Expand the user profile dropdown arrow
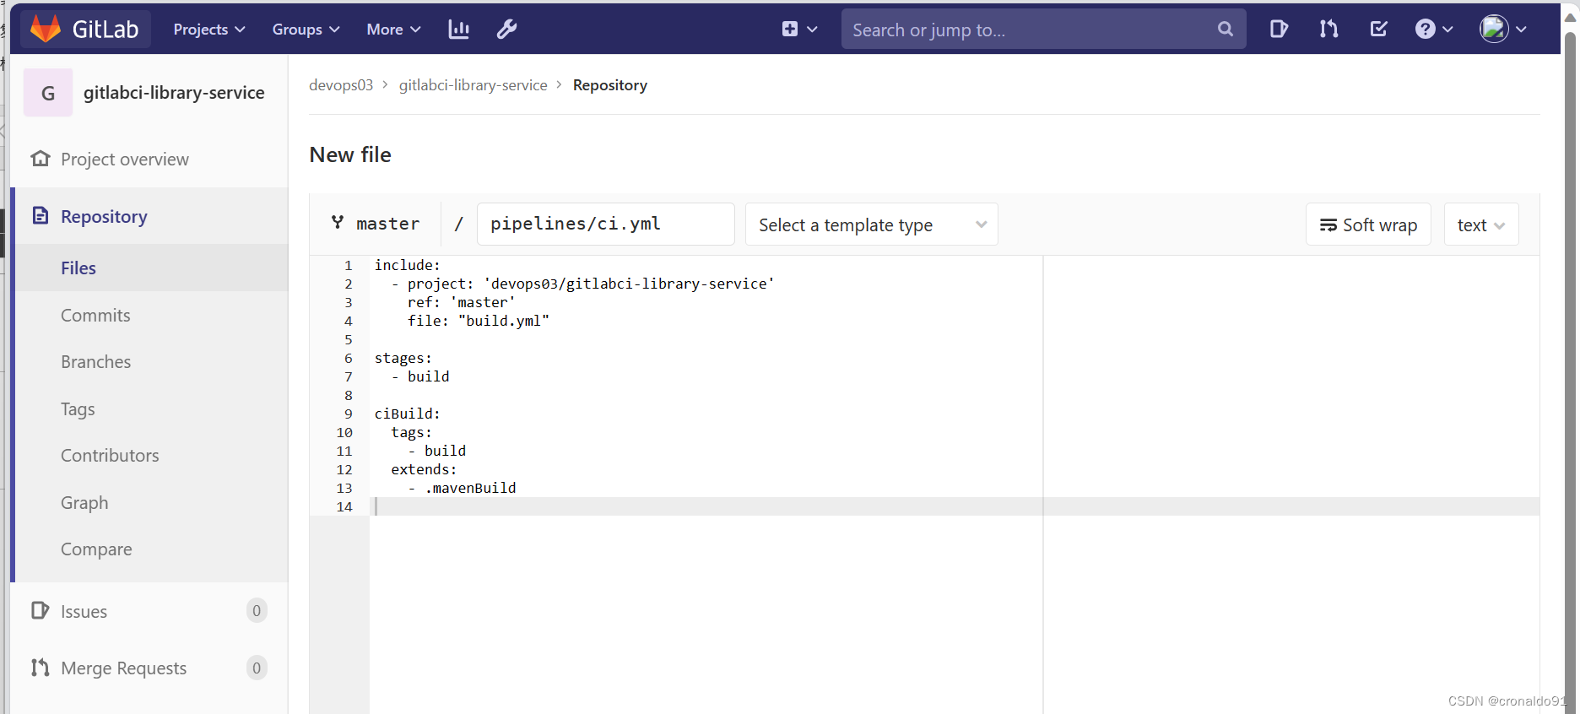Screen dimensions: 1580x714 tap(1521, 30)
